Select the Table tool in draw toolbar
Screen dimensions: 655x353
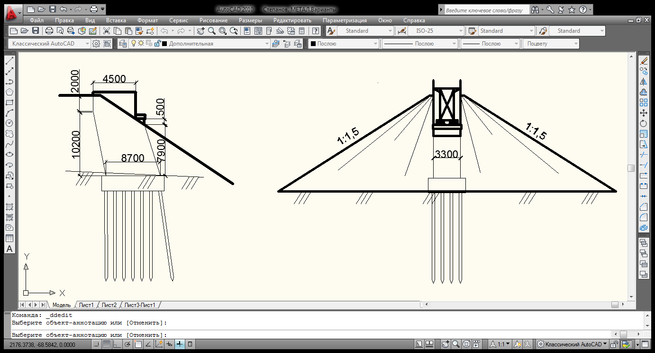[9, 238]
